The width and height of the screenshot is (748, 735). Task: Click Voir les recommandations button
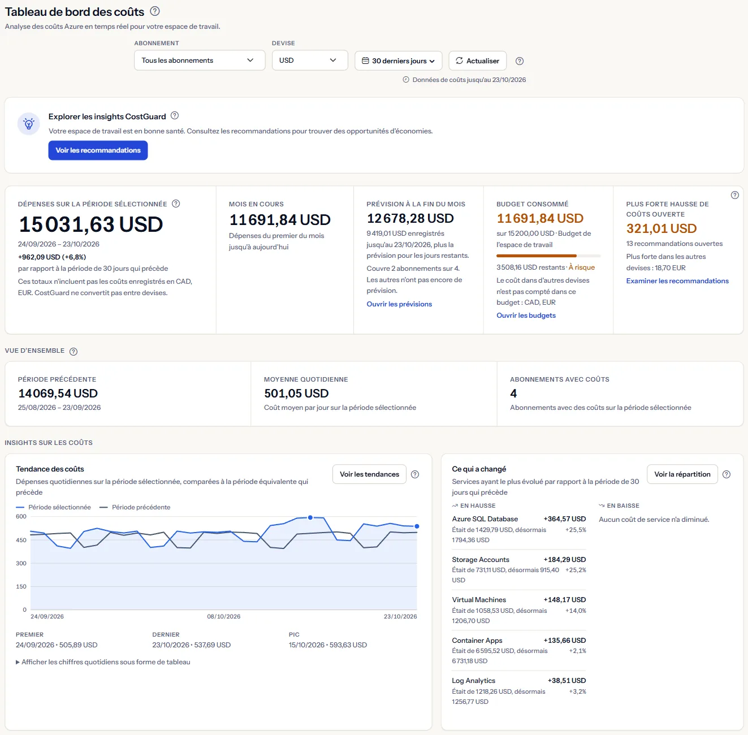[x=98, y=150]
